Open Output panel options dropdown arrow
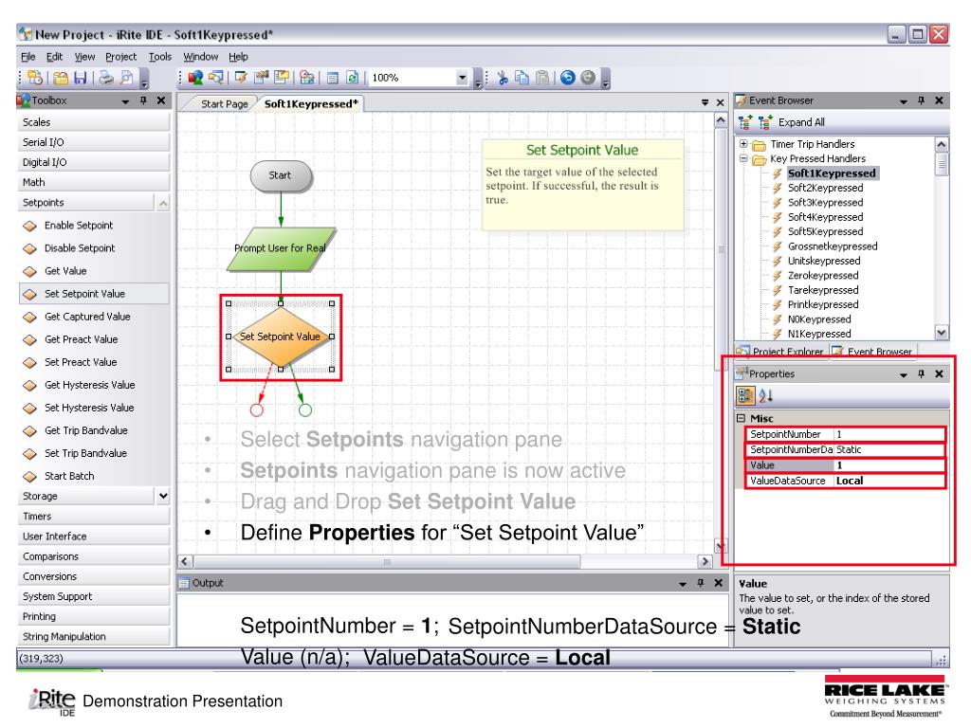The image size is (971, 728). (x=683, y=584)
